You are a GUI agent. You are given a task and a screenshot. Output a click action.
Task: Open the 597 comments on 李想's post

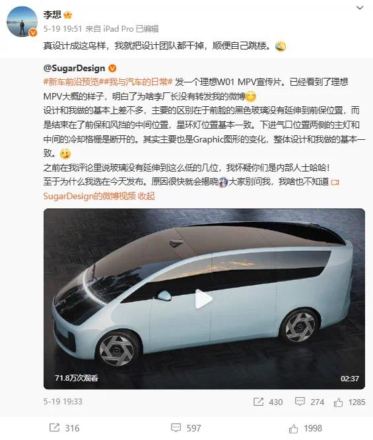pos(186,428)
